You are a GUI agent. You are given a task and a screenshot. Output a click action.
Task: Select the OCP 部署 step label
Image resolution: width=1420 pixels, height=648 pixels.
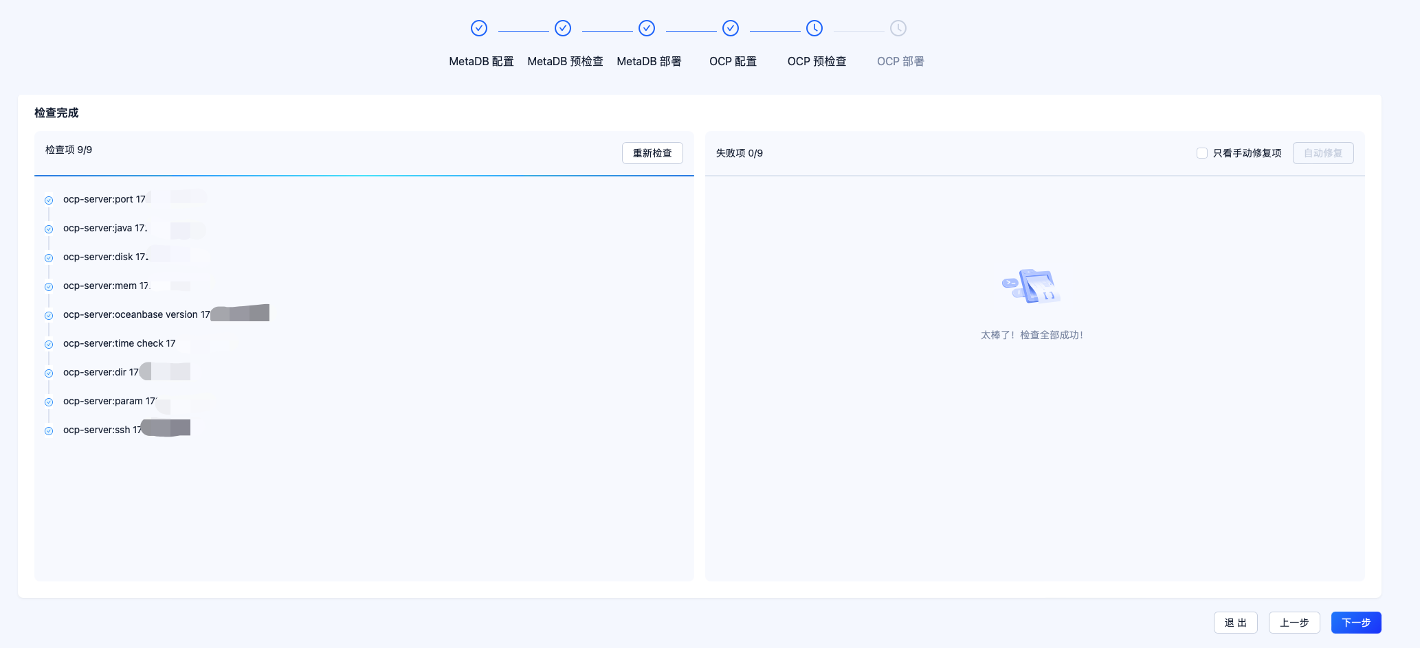click(x=900, y=61)
